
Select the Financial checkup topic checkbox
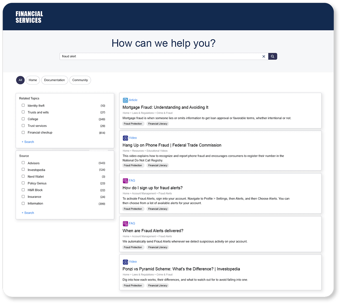click(x=23, y=132)
